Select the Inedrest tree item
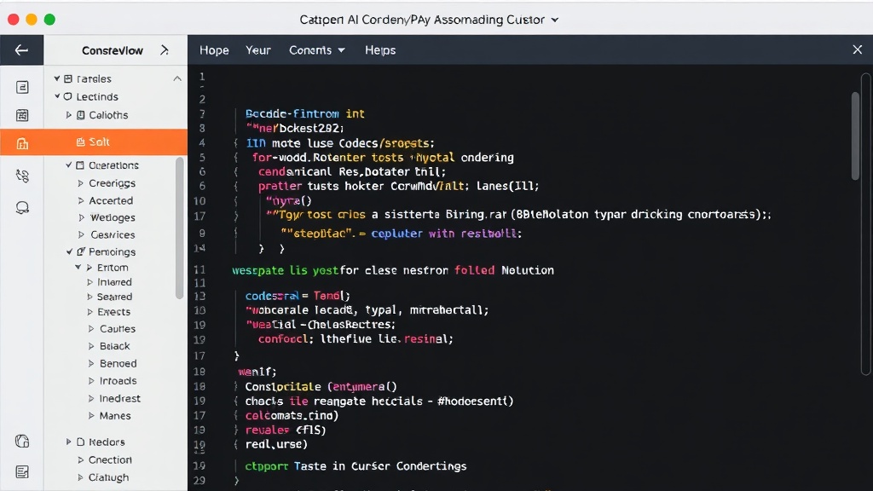 pyautogui.click(x=119, y=399)
